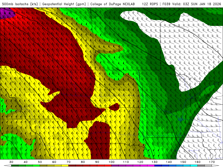Click the '500mb Isotachs (kts)' title text
223x167 pixels.
coord(20,4)
